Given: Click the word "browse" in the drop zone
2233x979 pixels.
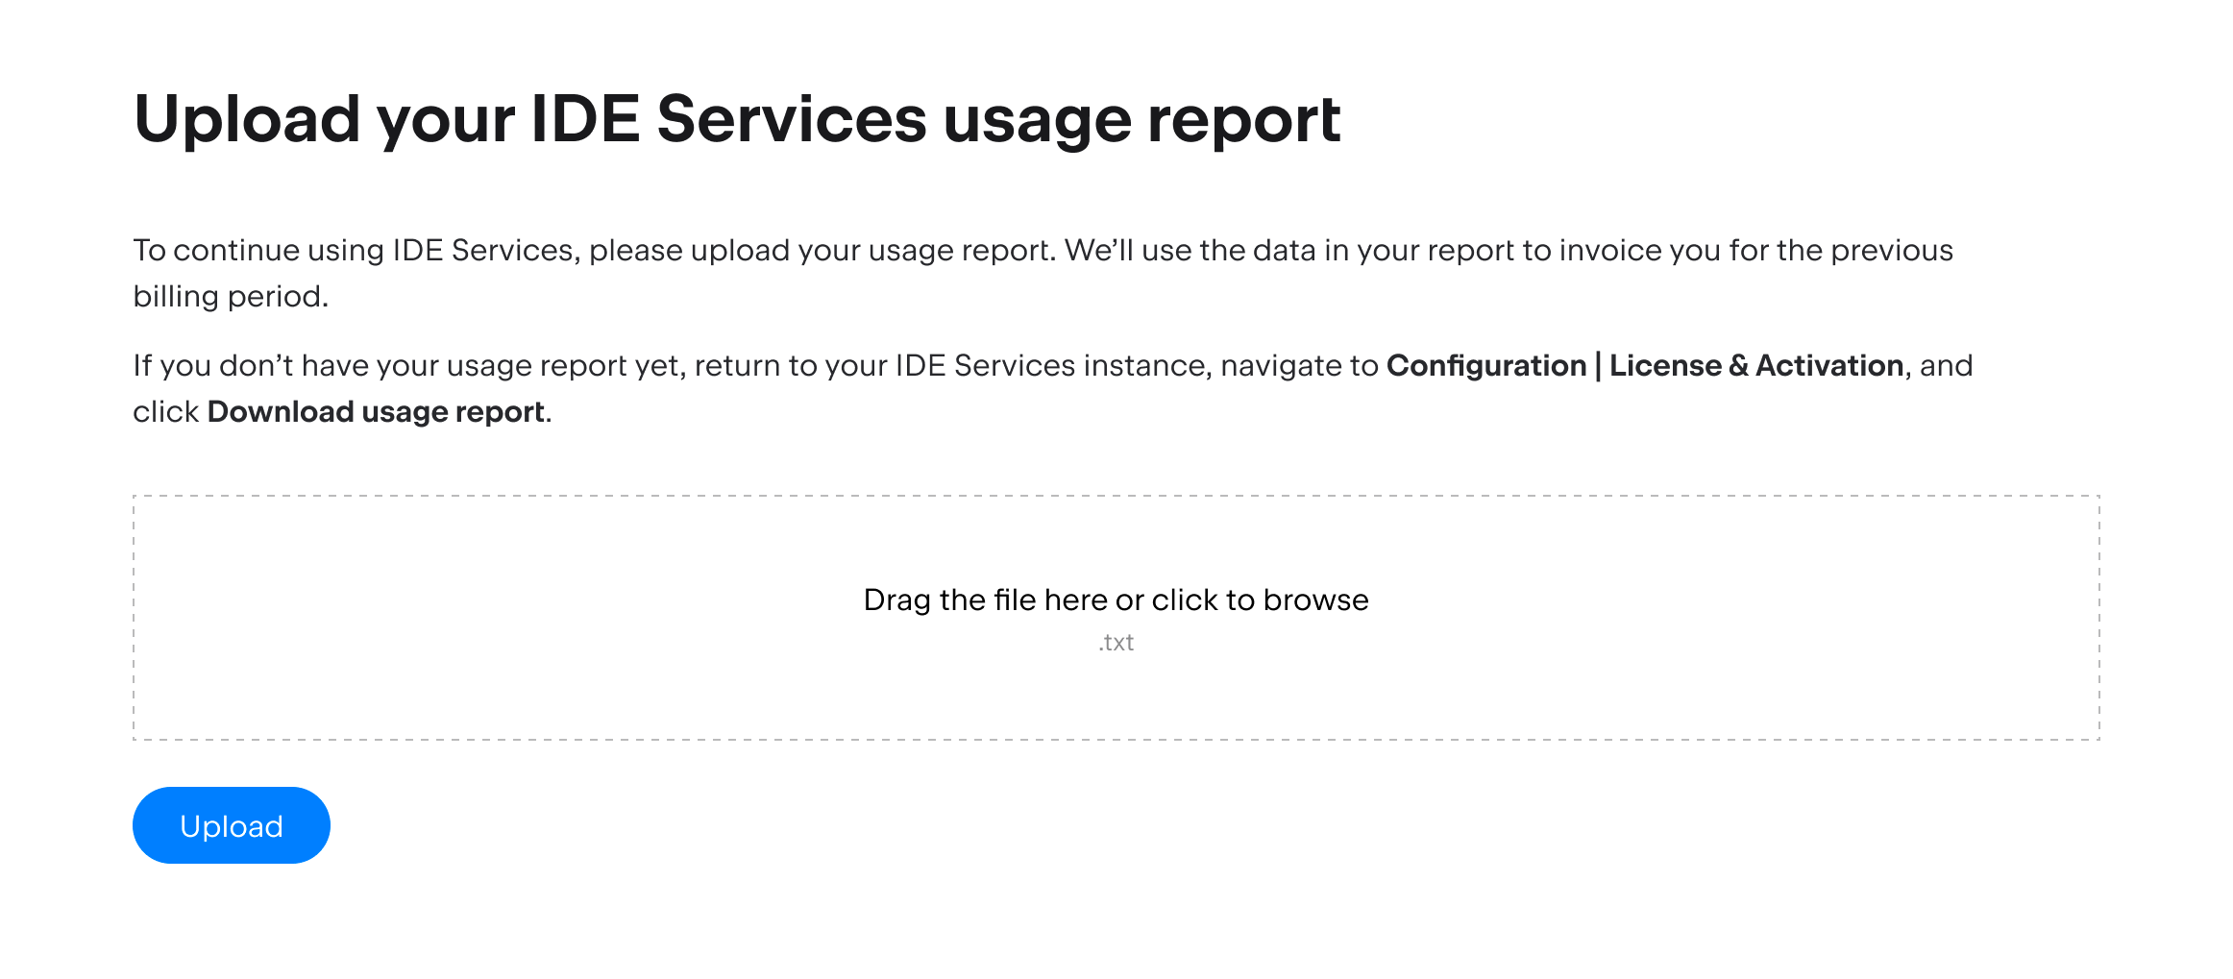Looking at the screenshot, I should 1320,599.
